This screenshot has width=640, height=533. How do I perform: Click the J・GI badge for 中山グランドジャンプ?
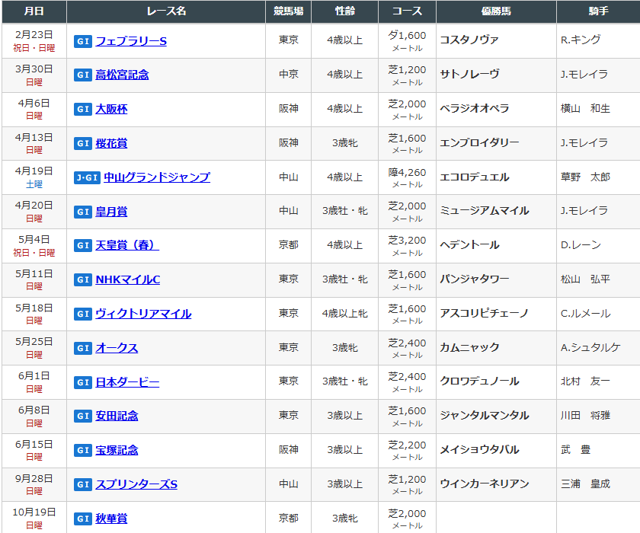[x=87, y=177]
